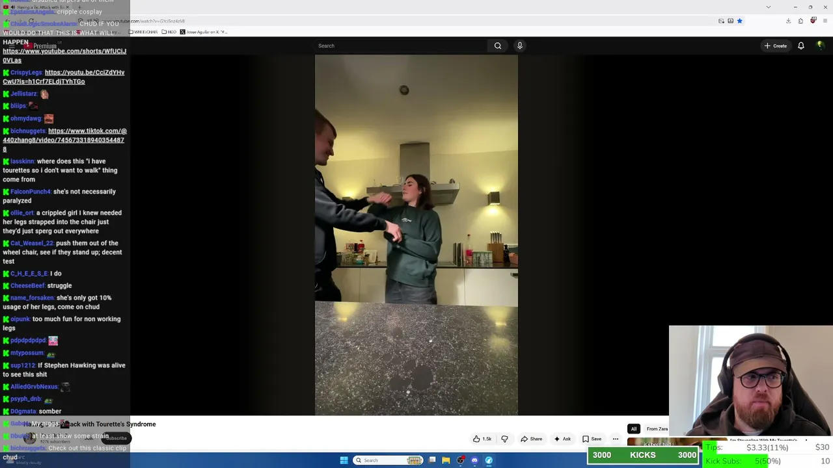Open the picture-in-picture icon in address bar
This screenshot has width=833, height=468.
(x=721, y=21)
